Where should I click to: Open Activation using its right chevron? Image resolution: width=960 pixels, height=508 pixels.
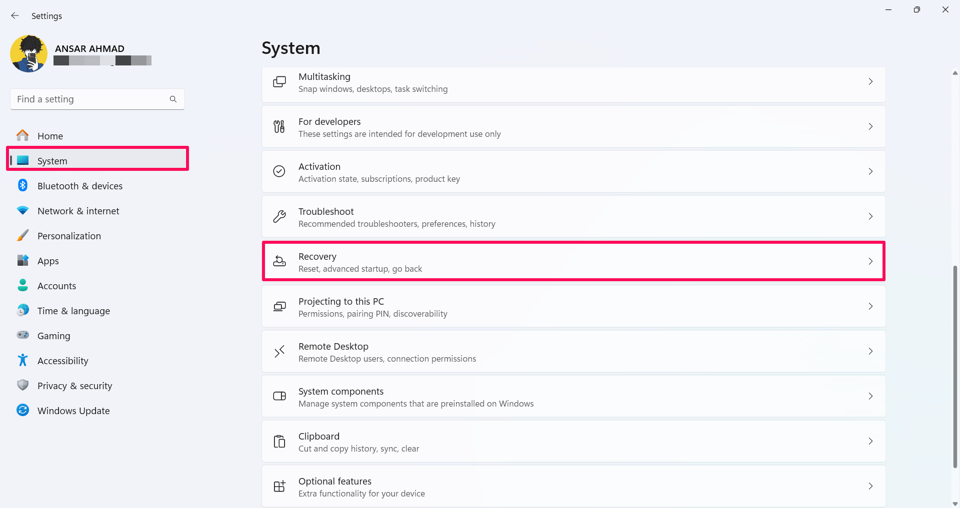(870, 171)
